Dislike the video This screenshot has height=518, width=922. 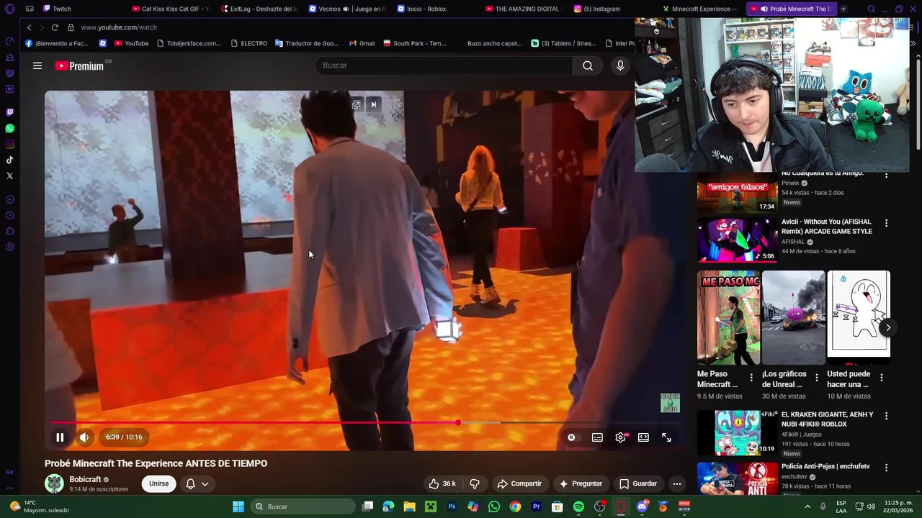(x=475, y=483)
